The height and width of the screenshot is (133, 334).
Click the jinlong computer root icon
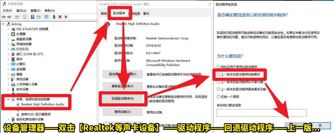9,24
